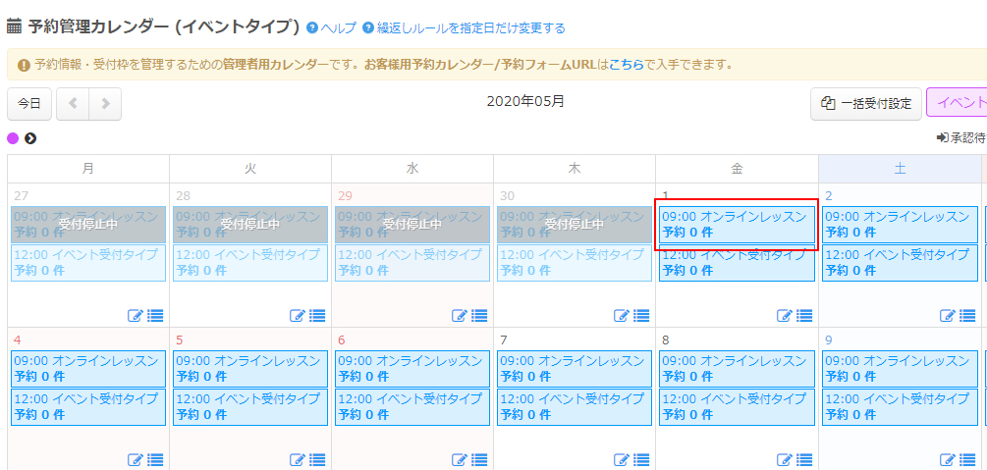The width and height of the screenshot is (987, 470).
Task: Open the list icon for May 4
Action: (155, 459)
